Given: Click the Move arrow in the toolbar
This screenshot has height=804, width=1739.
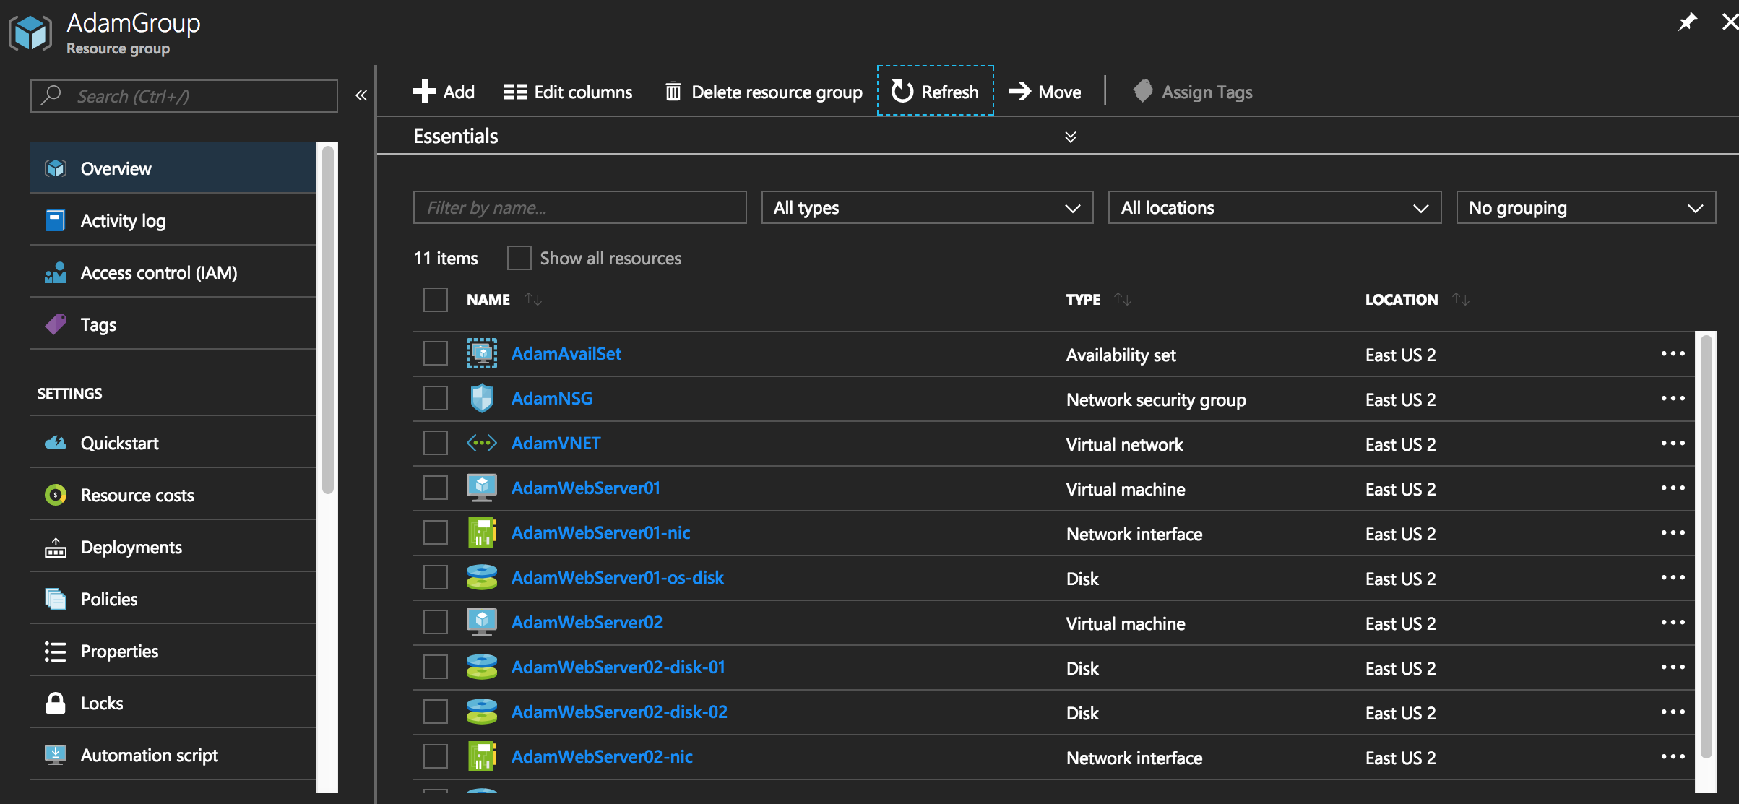Looking at the screenshot, I should tap(1019, 92).
